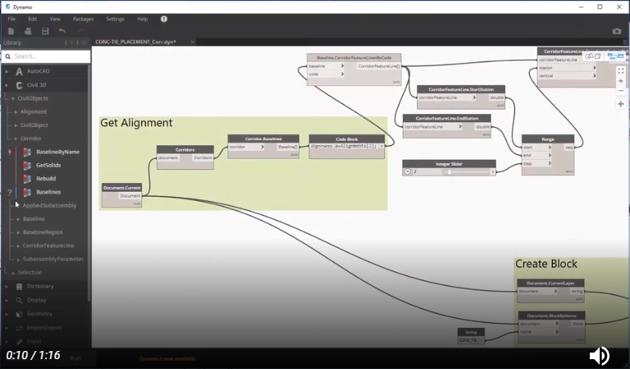Click the Document.BlockByName node header
This screenshot has width=630, height=369.
[551, 316]
